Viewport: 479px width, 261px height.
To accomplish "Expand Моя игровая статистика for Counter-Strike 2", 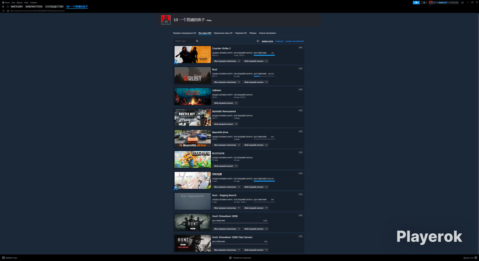I will pos(227,61).
